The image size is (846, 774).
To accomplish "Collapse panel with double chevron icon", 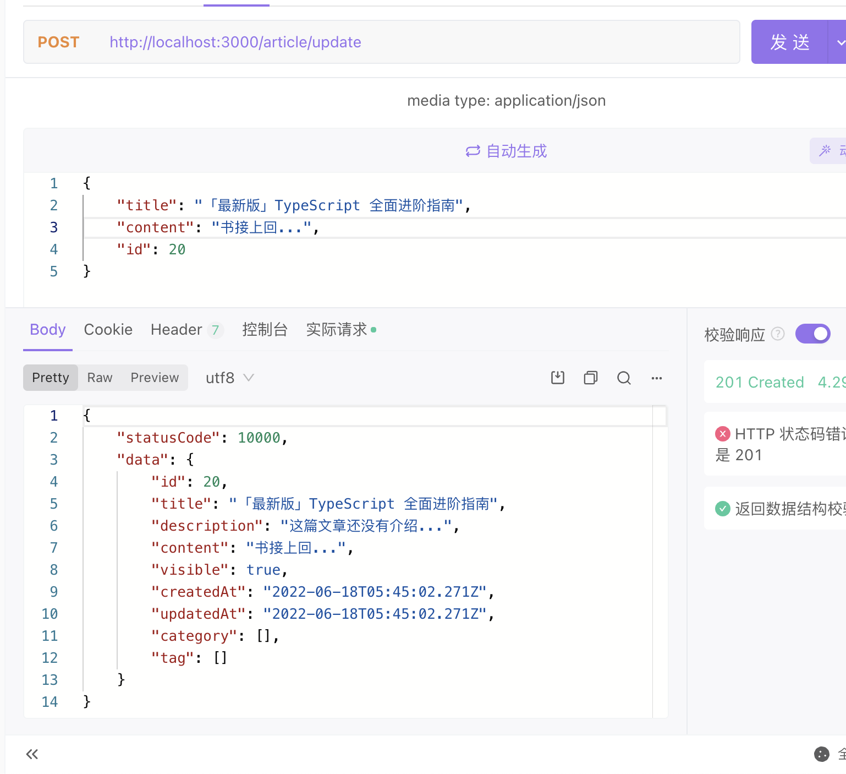I will tap(32, 754).
